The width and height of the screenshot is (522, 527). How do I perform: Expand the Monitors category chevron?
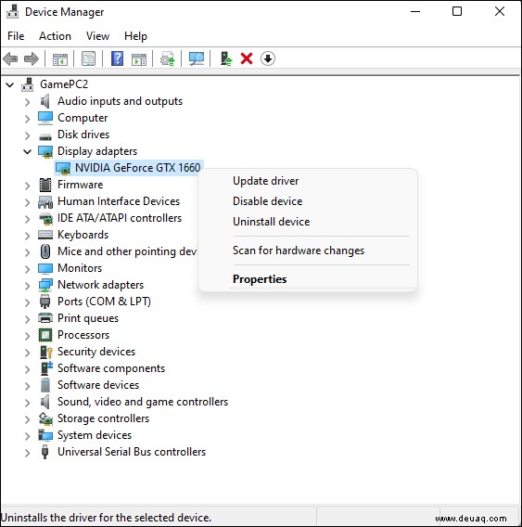tap(27, 269)
